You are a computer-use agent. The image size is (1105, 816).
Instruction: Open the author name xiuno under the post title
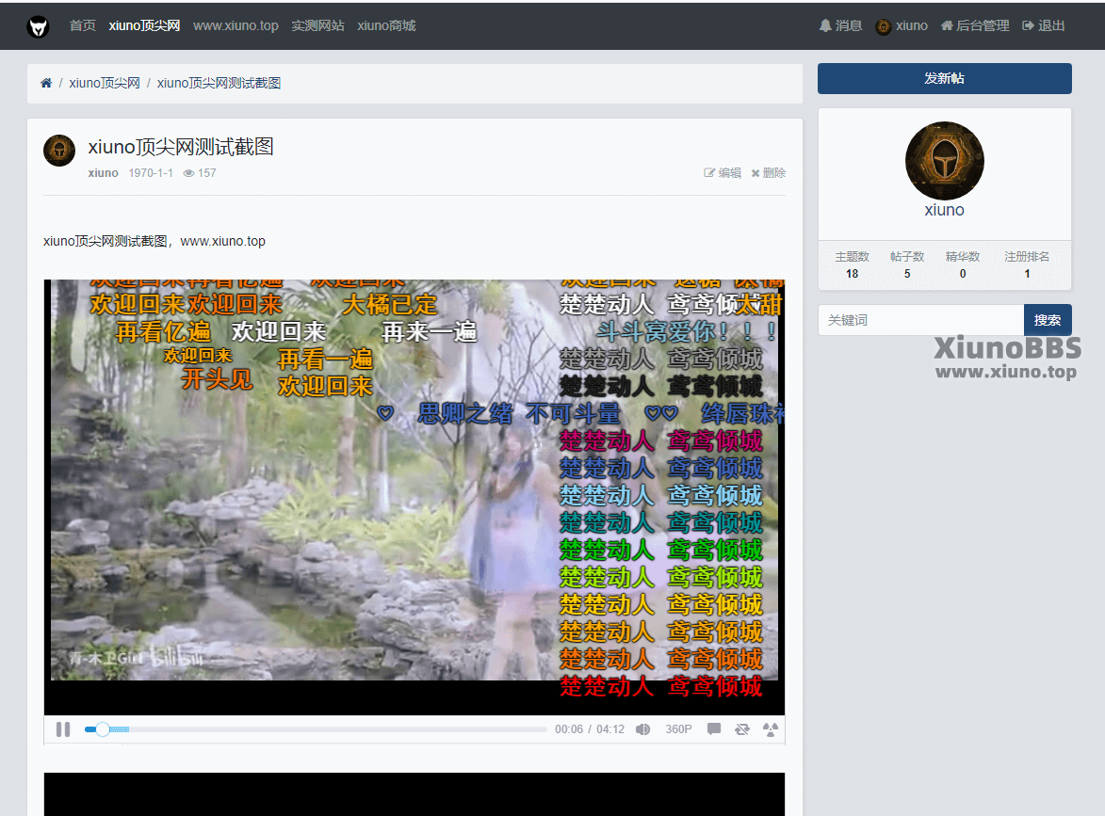pyautogui.click(x=103, y=173)
